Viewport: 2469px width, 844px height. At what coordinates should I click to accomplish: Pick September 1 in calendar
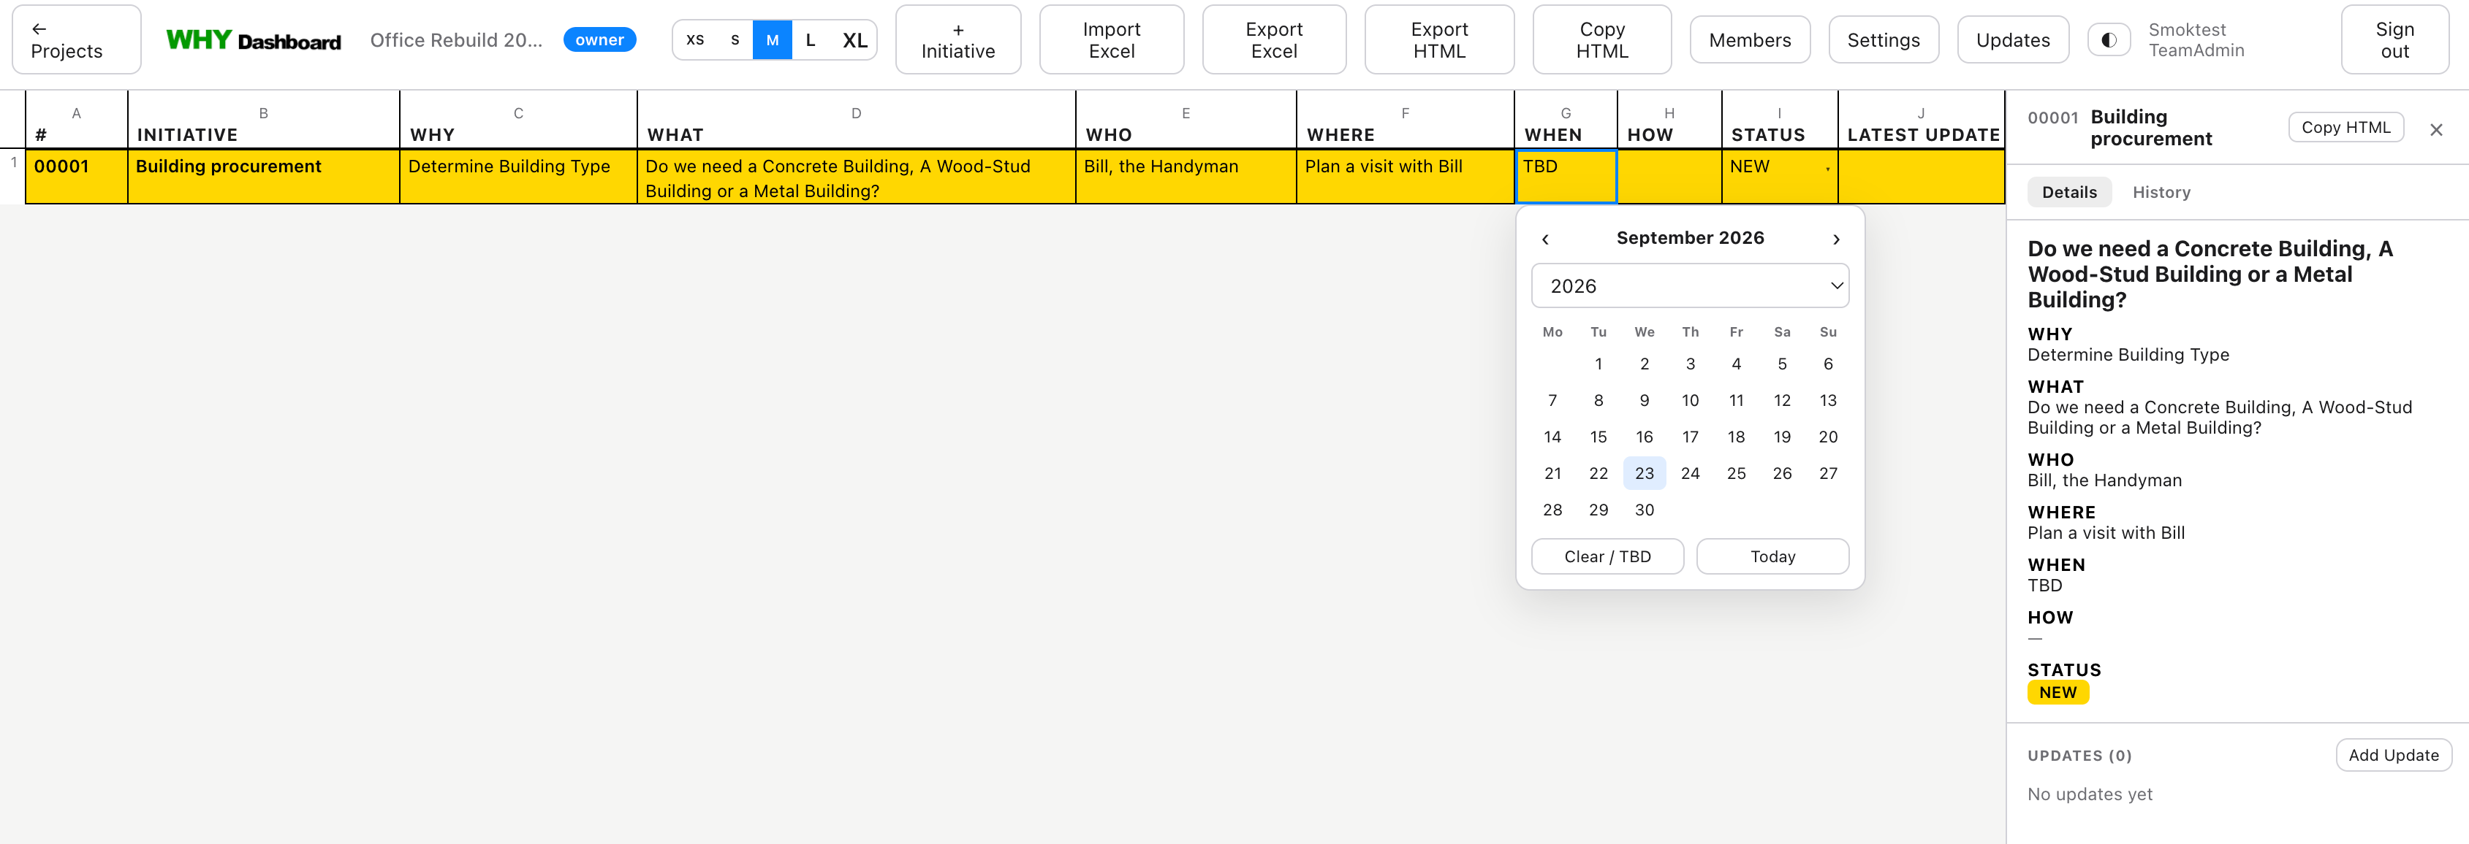click(x=1598, y=364)
